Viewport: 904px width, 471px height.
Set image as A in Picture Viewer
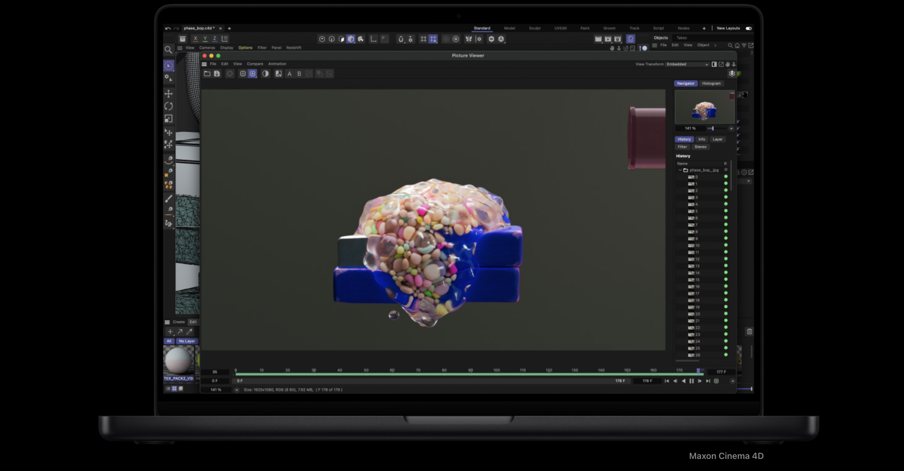(x=290, y=74)
